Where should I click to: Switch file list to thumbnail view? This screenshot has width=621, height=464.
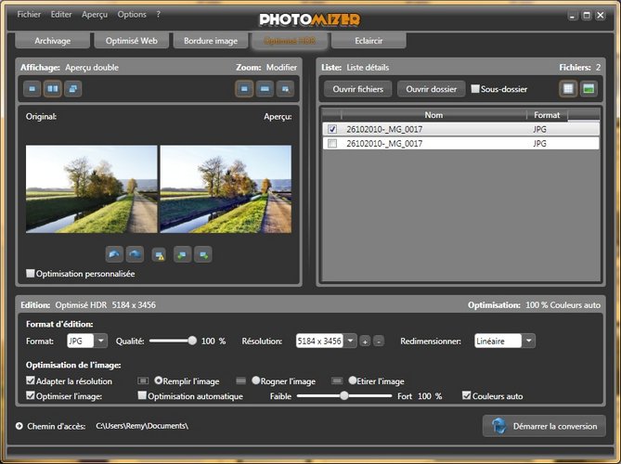pos(589,89)
